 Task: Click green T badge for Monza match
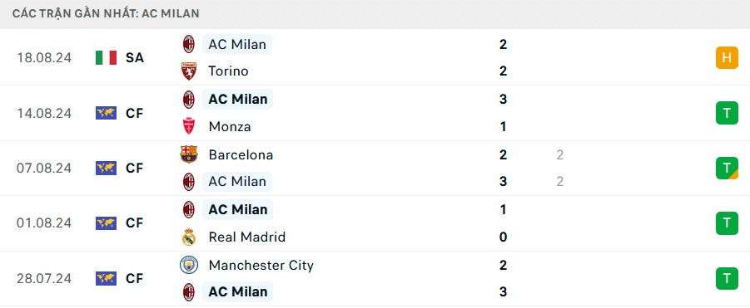[x=727, y=113]
